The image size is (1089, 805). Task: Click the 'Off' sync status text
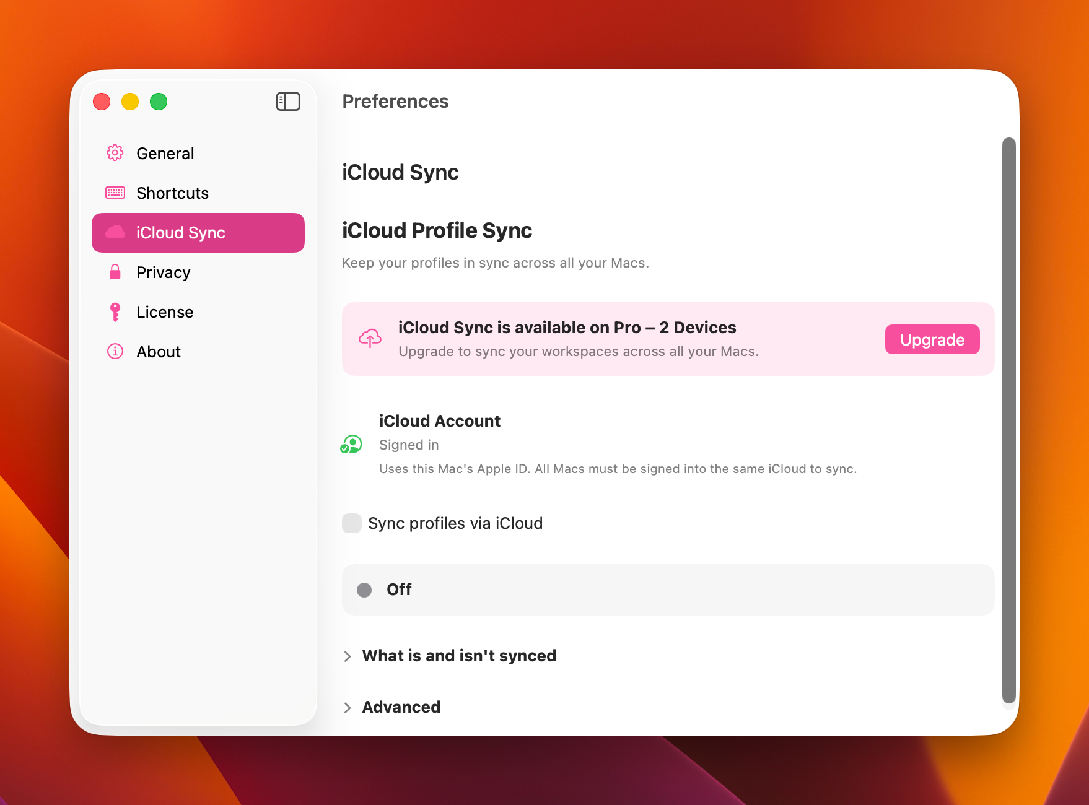[x=399, y=590]
